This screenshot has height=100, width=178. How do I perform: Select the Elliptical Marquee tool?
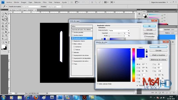coord(3,14)
